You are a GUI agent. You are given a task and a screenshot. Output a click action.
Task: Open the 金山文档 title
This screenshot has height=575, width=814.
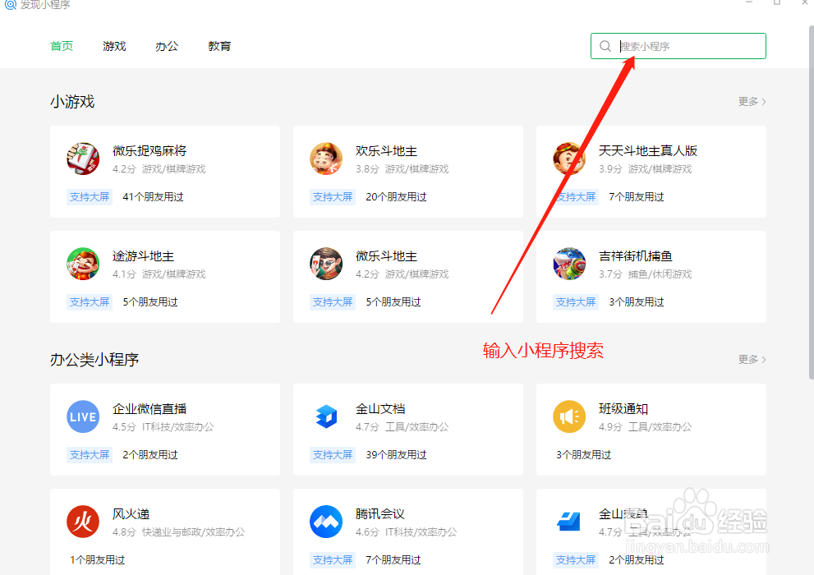click(380, 409)
